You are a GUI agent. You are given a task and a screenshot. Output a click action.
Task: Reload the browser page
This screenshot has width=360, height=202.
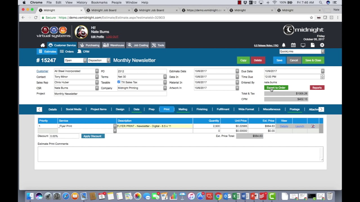pos(36,17)
